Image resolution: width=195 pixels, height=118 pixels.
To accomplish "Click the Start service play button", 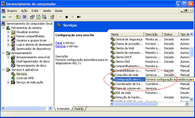I will [61, 17].
